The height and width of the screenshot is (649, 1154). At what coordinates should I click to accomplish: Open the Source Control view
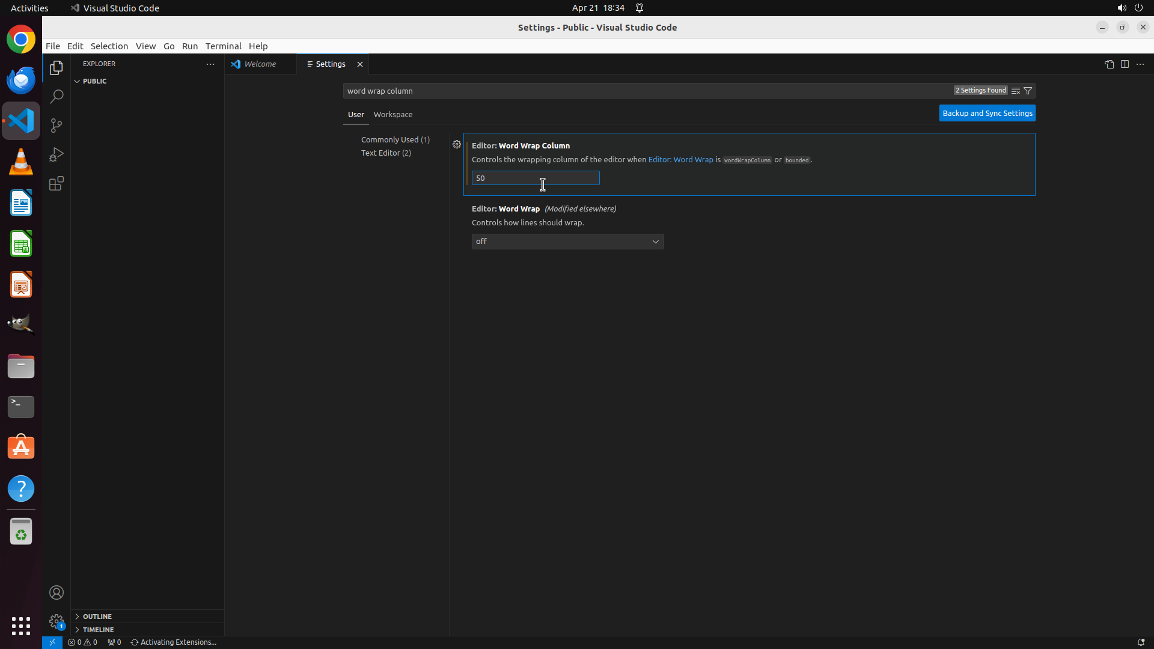click(x=56, y=126)
